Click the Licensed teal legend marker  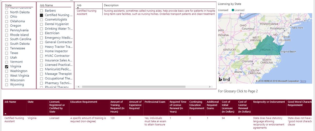(233, 10)
